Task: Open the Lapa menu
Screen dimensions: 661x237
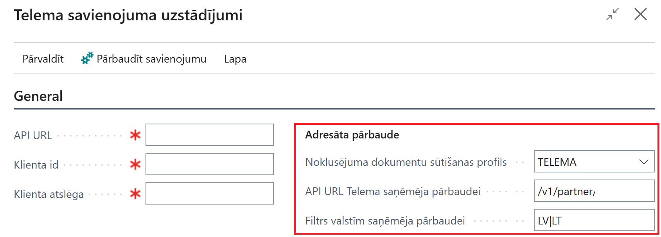Action: pyautogui.click(x=235, y=59)
